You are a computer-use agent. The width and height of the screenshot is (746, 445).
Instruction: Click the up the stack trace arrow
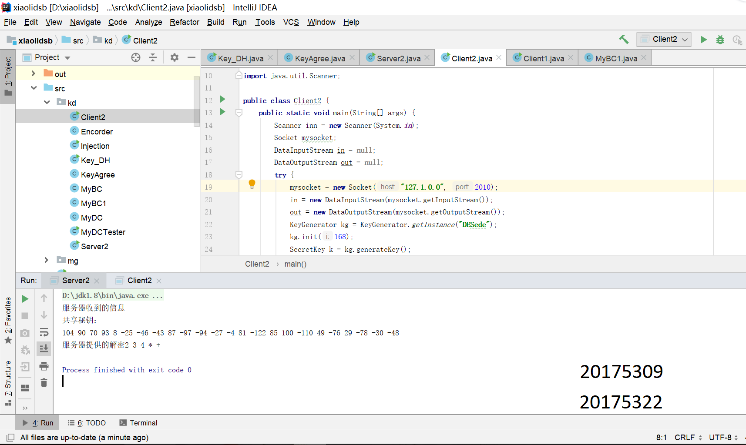[x=44, y=298]
